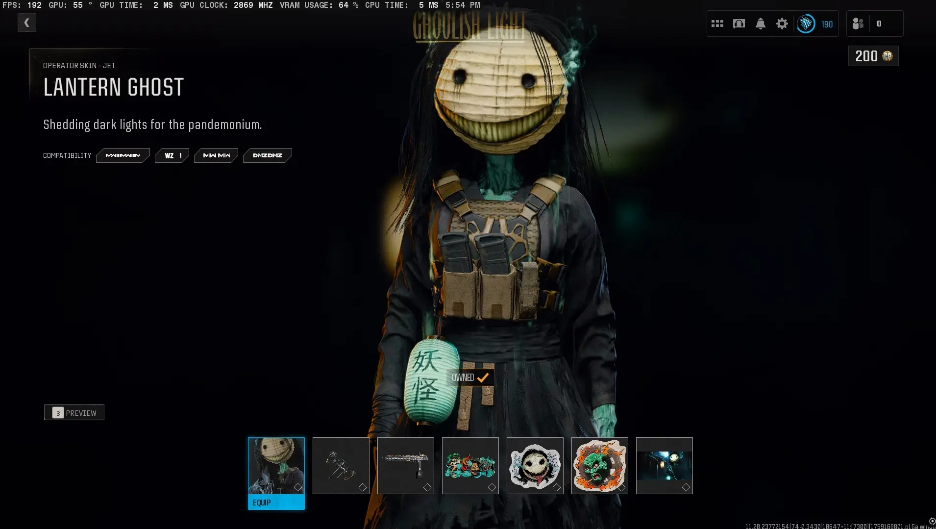
Task: Select the Lantern Ghost operator thumbnail
Action: 276,466
